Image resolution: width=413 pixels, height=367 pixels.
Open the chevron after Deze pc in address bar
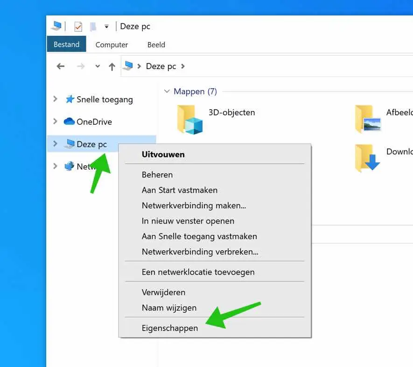(183, 66)
